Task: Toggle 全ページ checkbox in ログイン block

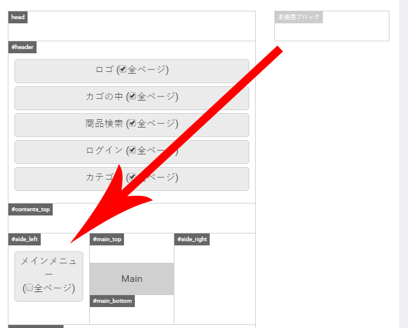Action: pyautogui.click(x=132, y=150)
